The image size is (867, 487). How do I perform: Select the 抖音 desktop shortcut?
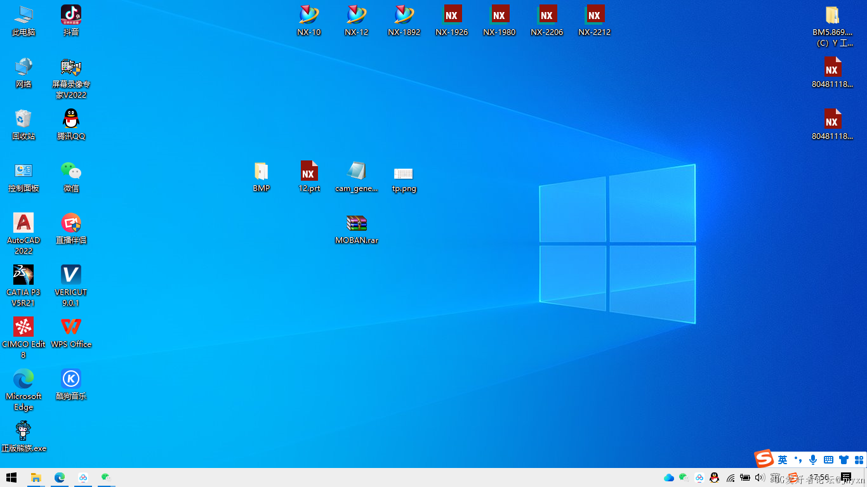71,21
